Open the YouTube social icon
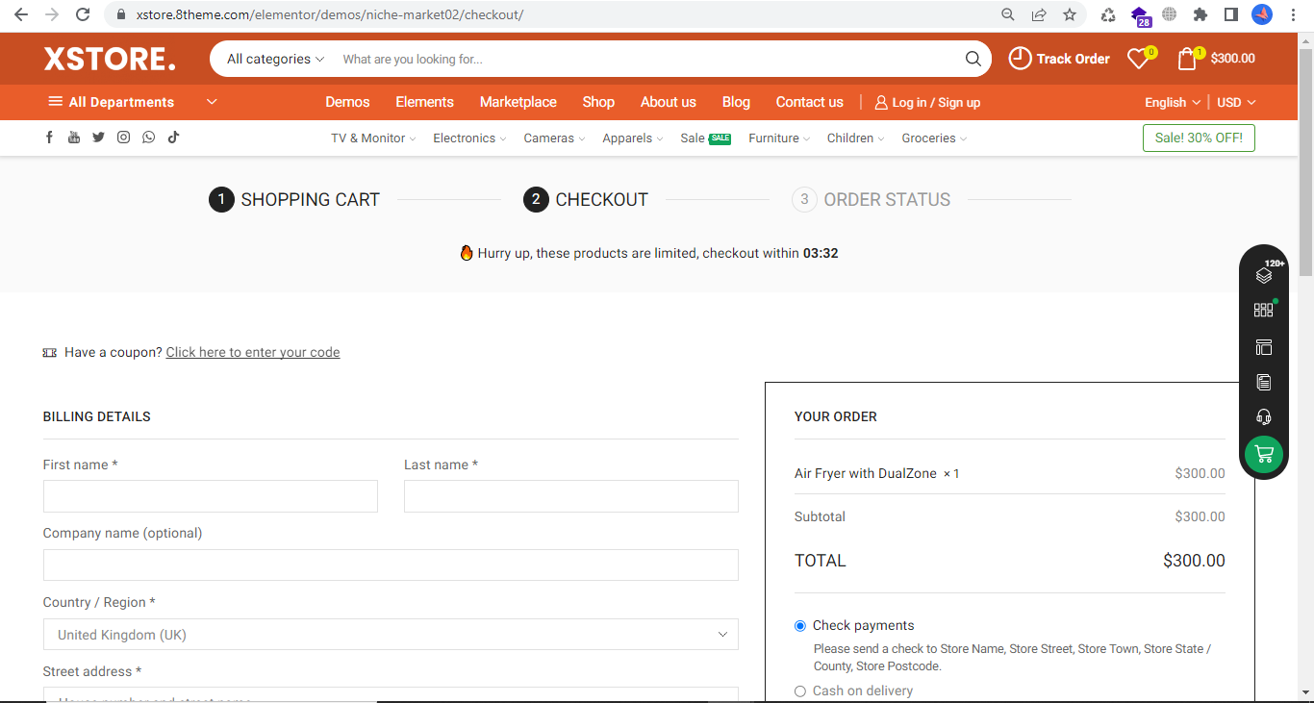1314x703 pixels. tap(74, 138)
